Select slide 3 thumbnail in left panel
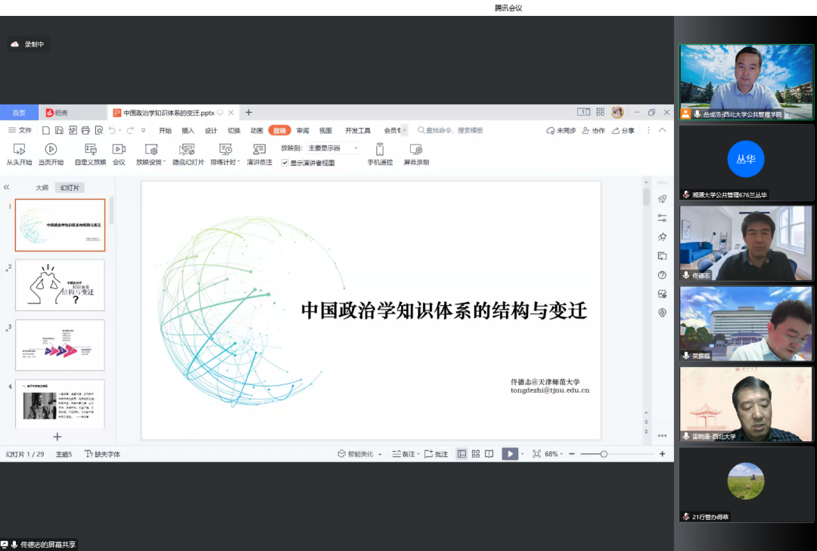The width and height of the screenshot is (817, 551). [x=61, y=344]
